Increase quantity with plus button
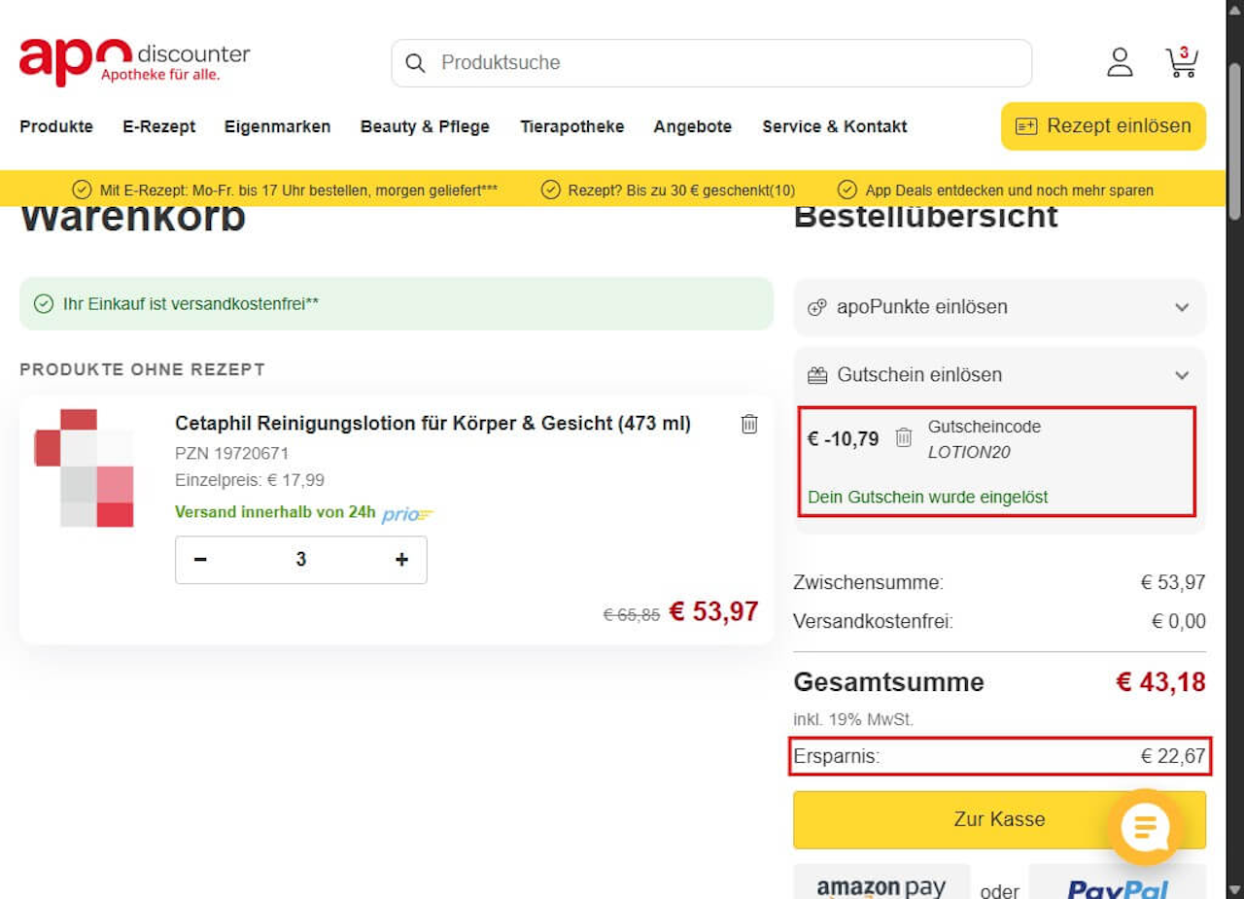The image size is (1244, 899). point(401,560)
